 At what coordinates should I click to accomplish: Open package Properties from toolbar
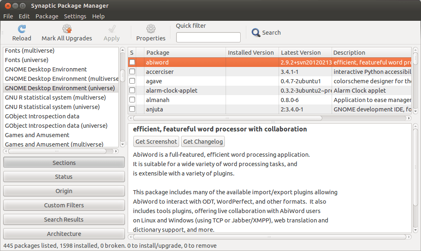click(151, 33)
